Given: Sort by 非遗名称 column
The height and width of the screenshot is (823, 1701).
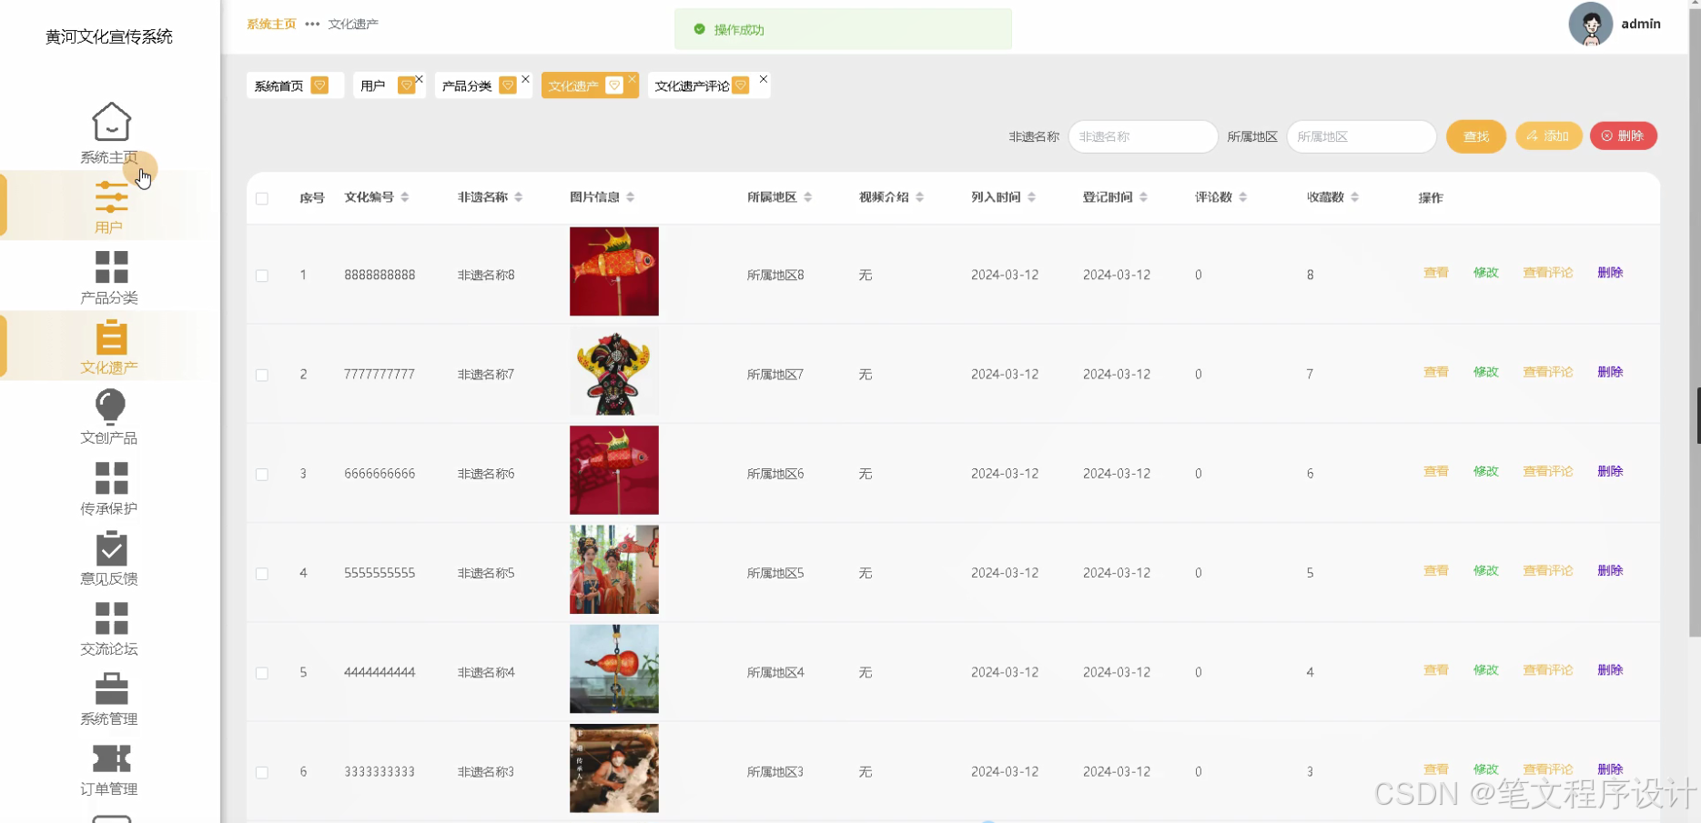Looking at the screenshot, I should point(519,197).
